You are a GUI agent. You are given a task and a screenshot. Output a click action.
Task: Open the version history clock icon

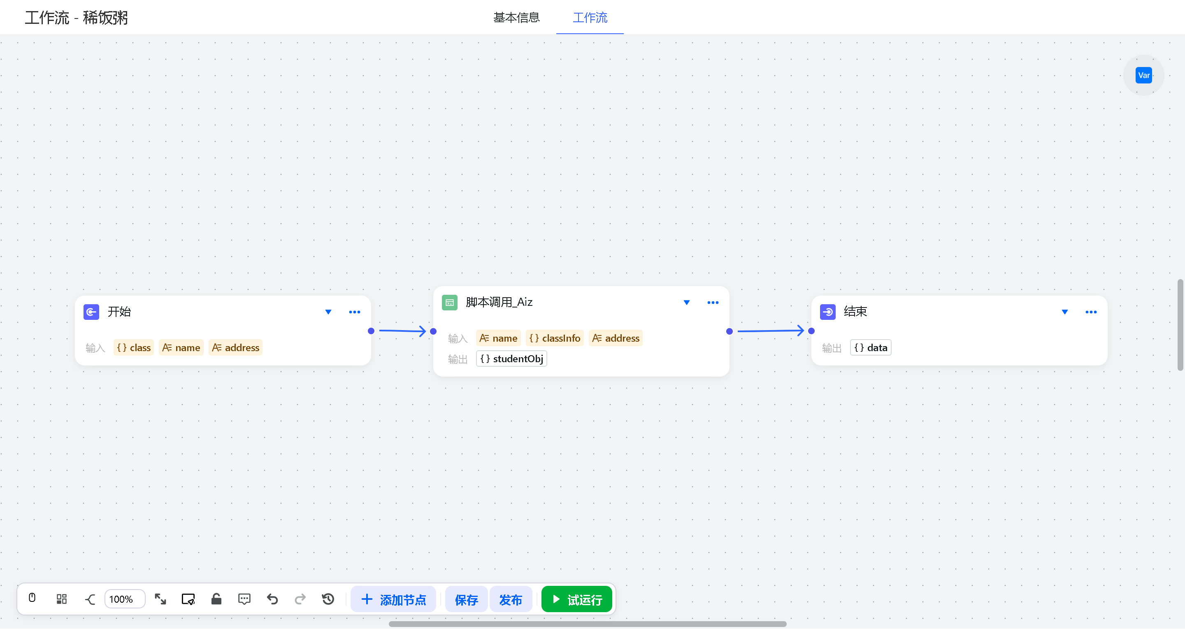pos(328,599)
